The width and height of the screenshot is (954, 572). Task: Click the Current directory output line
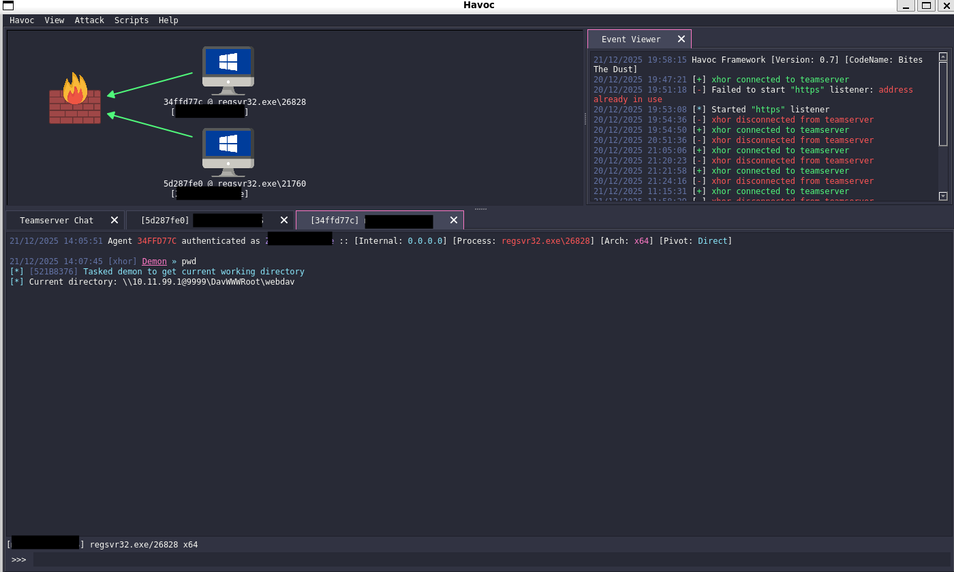pos(152,282)
